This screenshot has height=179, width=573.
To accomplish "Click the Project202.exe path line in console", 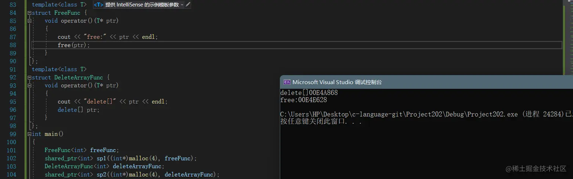I will (x=426, y=115).
